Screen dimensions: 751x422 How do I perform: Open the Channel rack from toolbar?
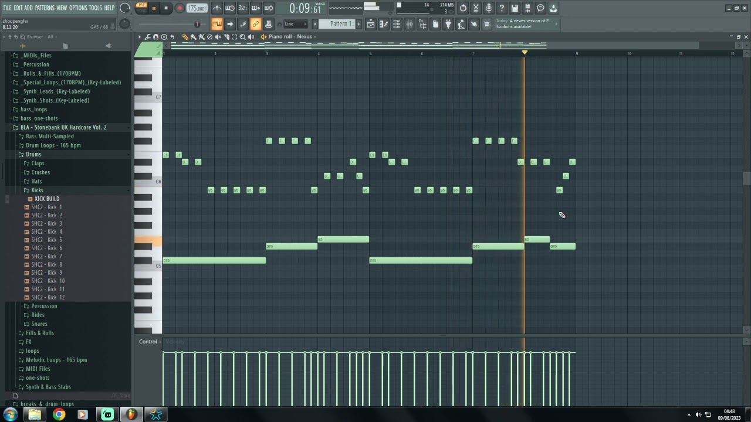(x=397, y=24)
